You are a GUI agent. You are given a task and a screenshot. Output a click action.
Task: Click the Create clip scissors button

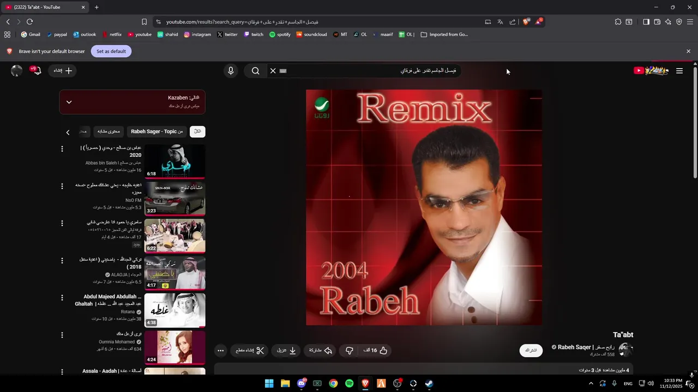click(250, 351)
